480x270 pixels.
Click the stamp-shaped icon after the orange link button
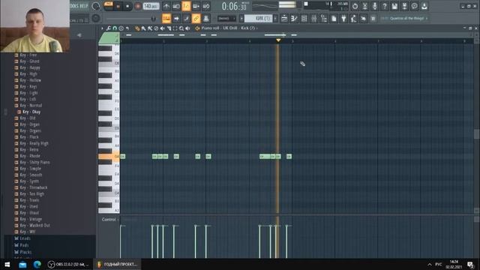(206, 18)
